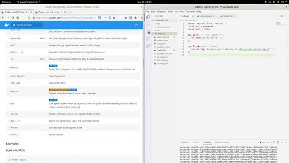Image resolution: width=289 pixels, height=163 pixels.
Task: Open the Docker docs navigation hamburger menu
Action: pos(136,25)
